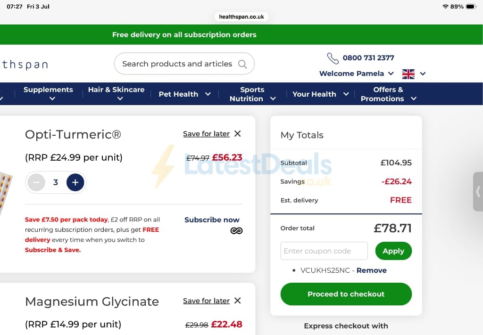483x335 pixels.
Task: Tap the phone handset icon
Action: click(333, 58)
